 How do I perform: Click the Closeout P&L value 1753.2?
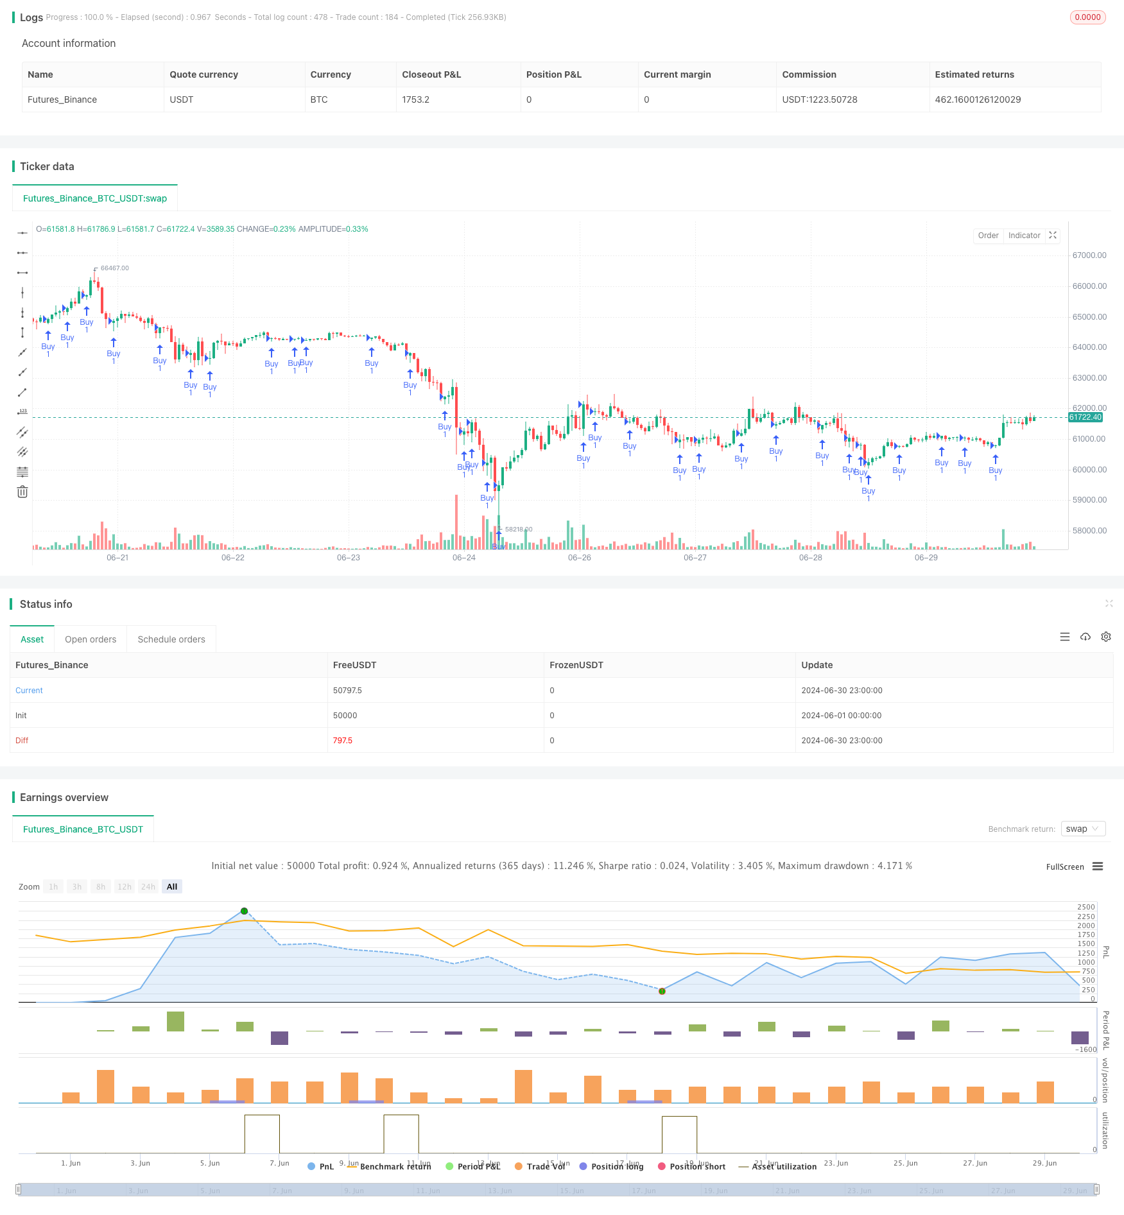coord(415,99)
